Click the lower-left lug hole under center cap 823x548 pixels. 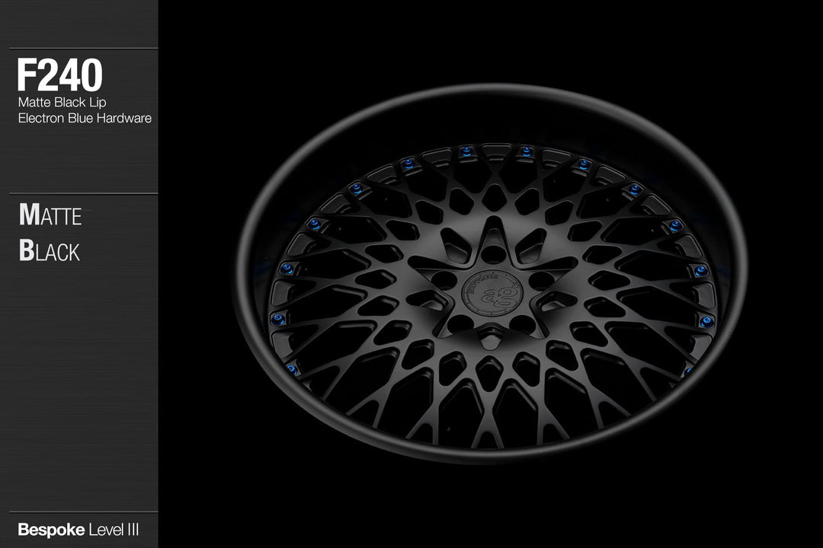460,323
